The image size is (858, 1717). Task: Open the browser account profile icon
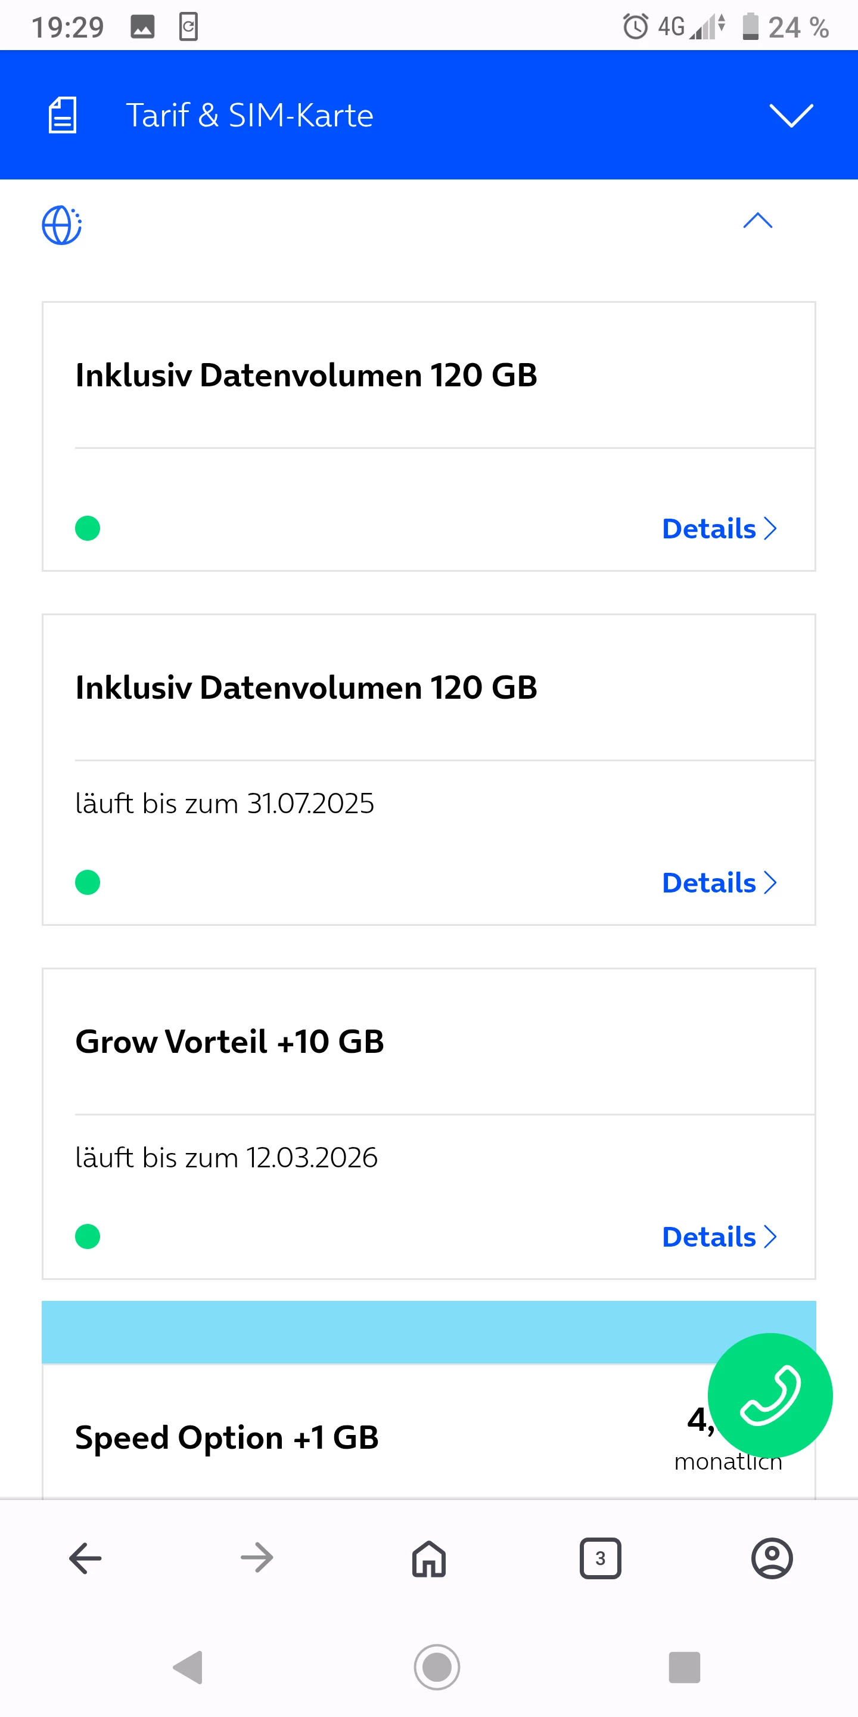[772, 1558]
